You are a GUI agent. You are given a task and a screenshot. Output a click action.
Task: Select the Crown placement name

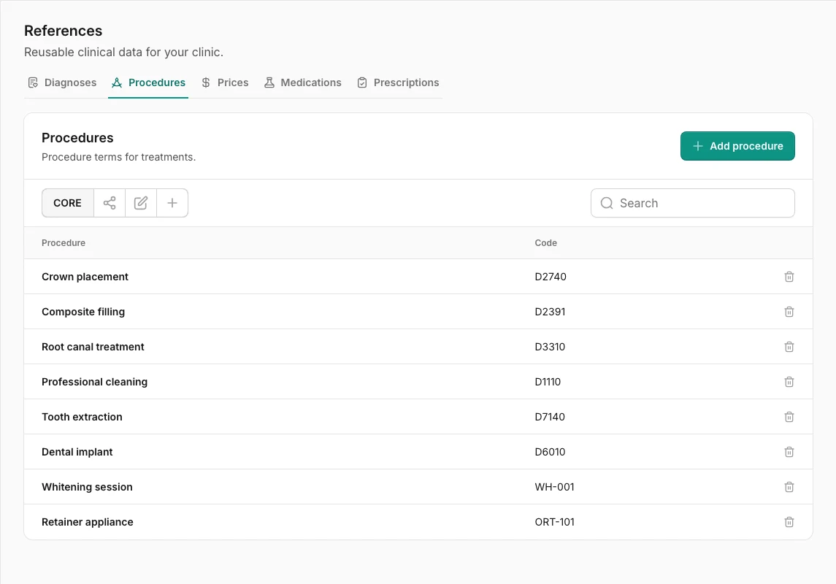coord(85,277)
